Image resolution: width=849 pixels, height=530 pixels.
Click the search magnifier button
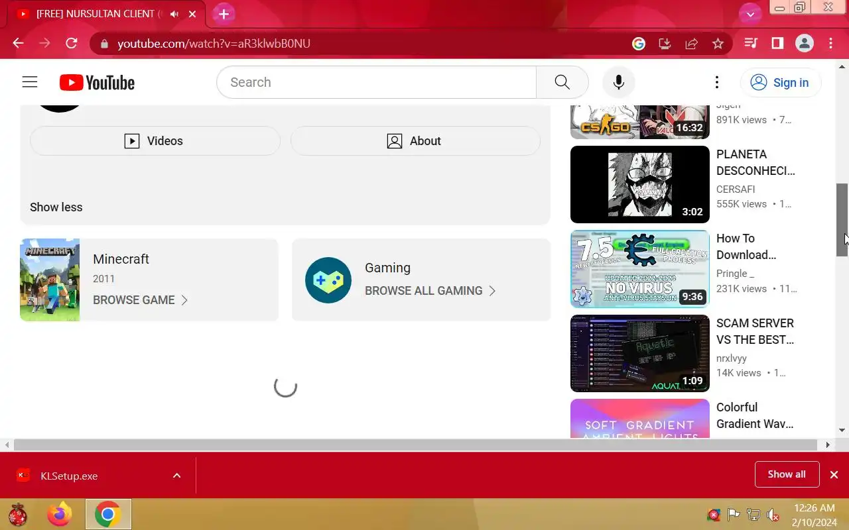[562, 82]
